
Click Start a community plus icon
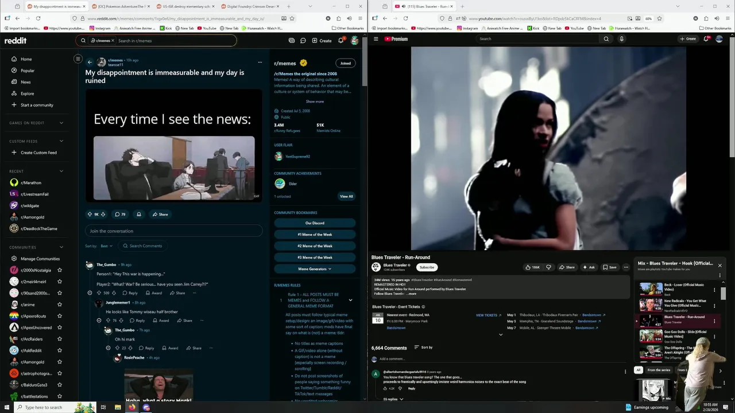click(14, 105)
